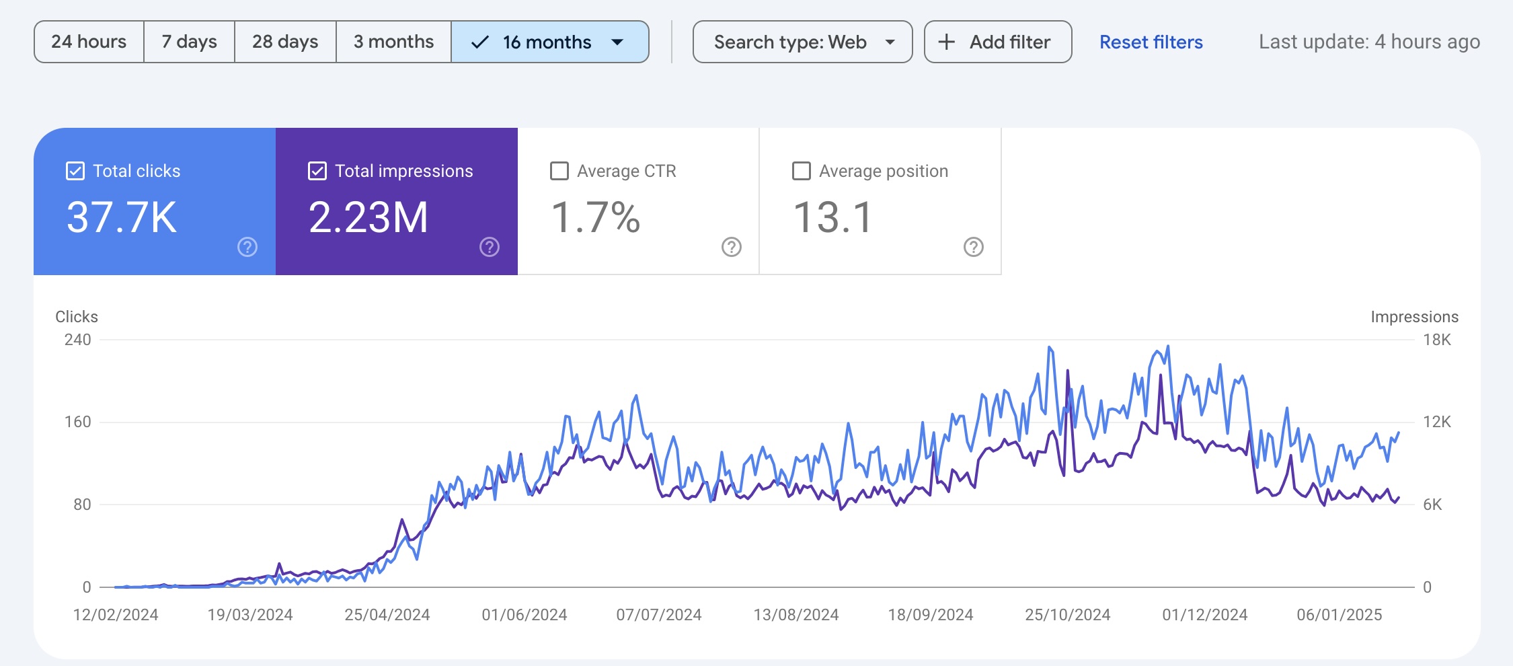Click the plus icon in Add filter
The height and width of the screenshot is (666, 1513).
(946, 42)
